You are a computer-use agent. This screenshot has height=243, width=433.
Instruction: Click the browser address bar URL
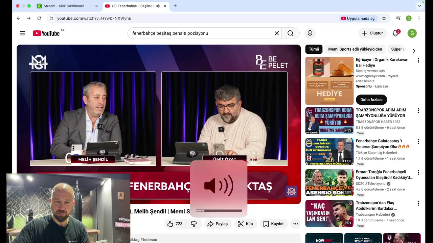(94, 18)
